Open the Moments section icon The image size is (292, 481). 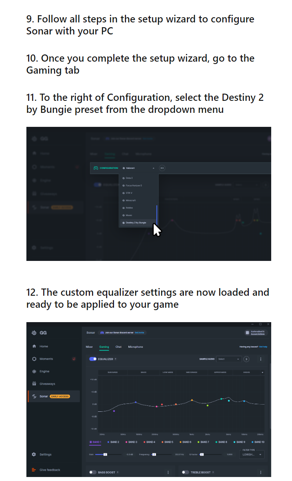coord(34,359)
